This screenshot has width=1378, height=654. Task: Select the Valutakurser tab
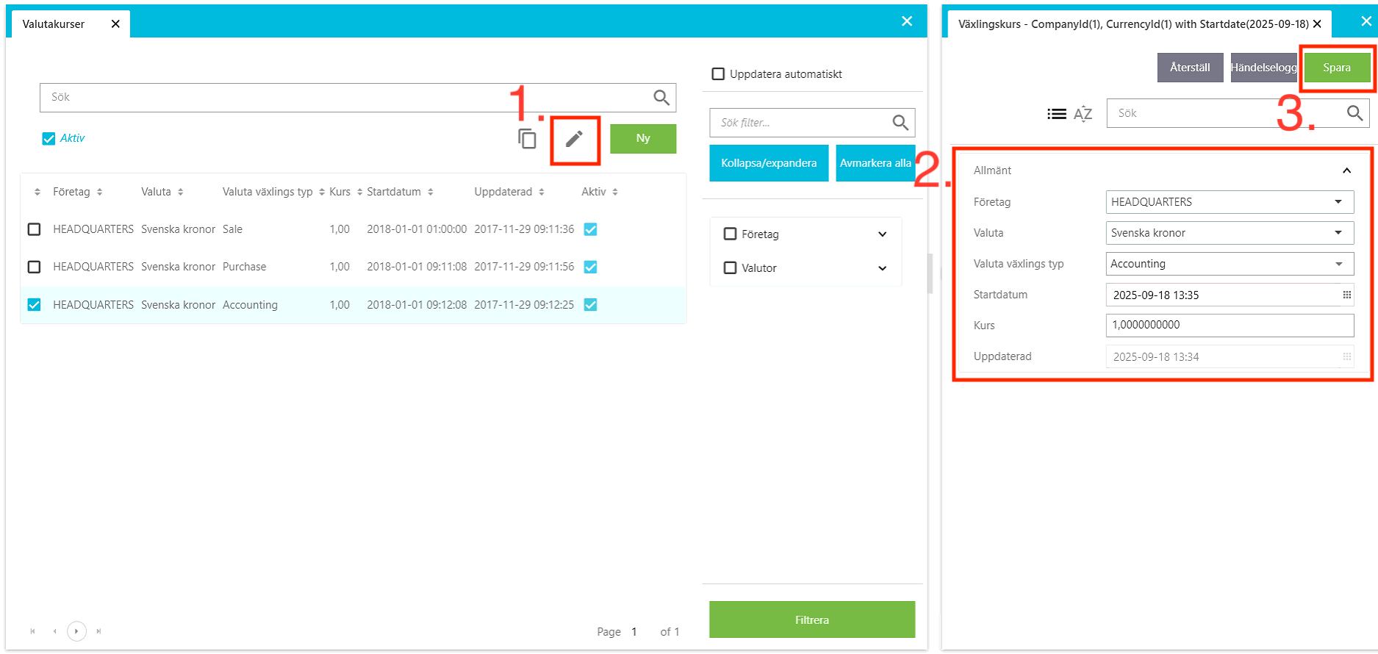pos(54,24)
